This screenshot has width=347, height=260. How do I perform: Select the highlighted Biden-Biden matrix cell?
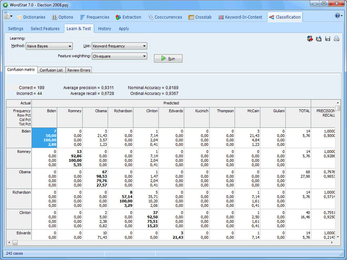tap(44, 138)
